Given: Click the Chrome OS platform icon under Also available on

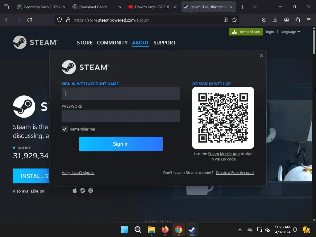Looking at the screenshot, I should point(91,190).
